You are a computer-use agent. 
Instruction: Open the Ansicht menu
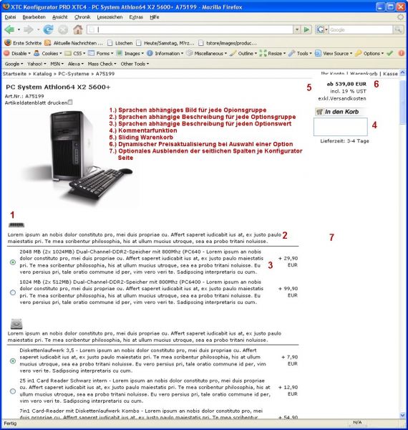59,17
